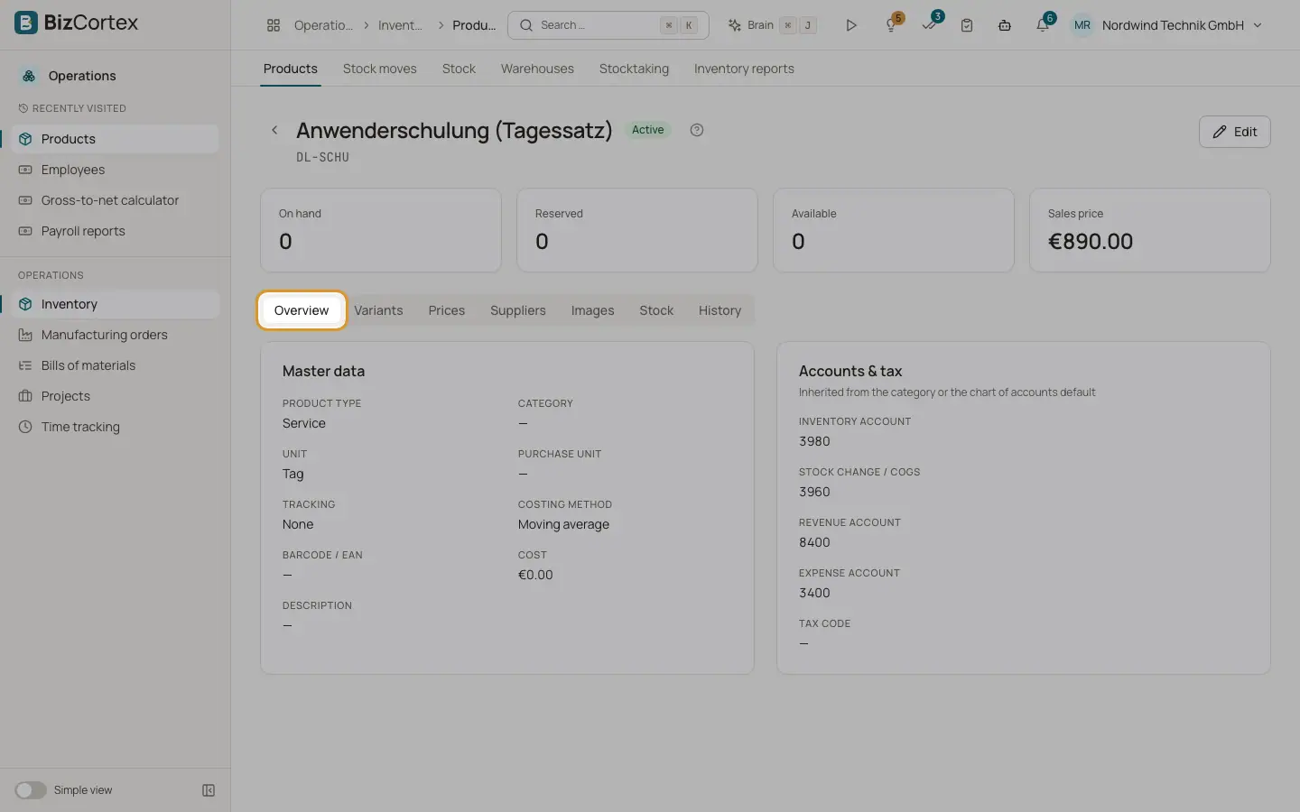The image size is (1300, 812).
Task: Toggle the Simple view switch
Action: [x=31, y=790]
